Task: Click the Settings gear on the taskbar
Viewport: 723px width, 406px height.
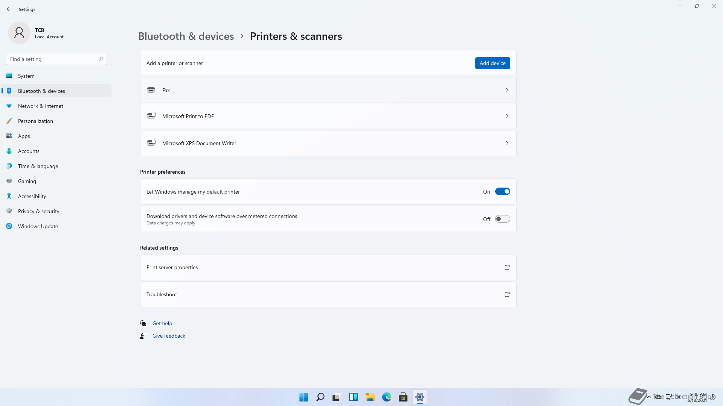Action: point(420,397)
